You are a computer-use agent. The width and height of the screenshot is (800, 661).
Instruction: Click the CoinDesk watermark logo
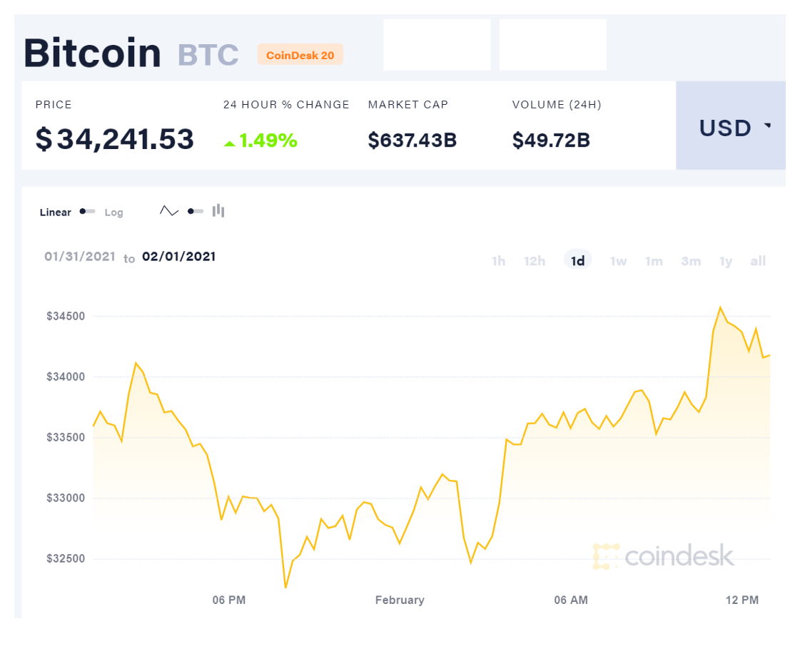click(x=663, y=555)
